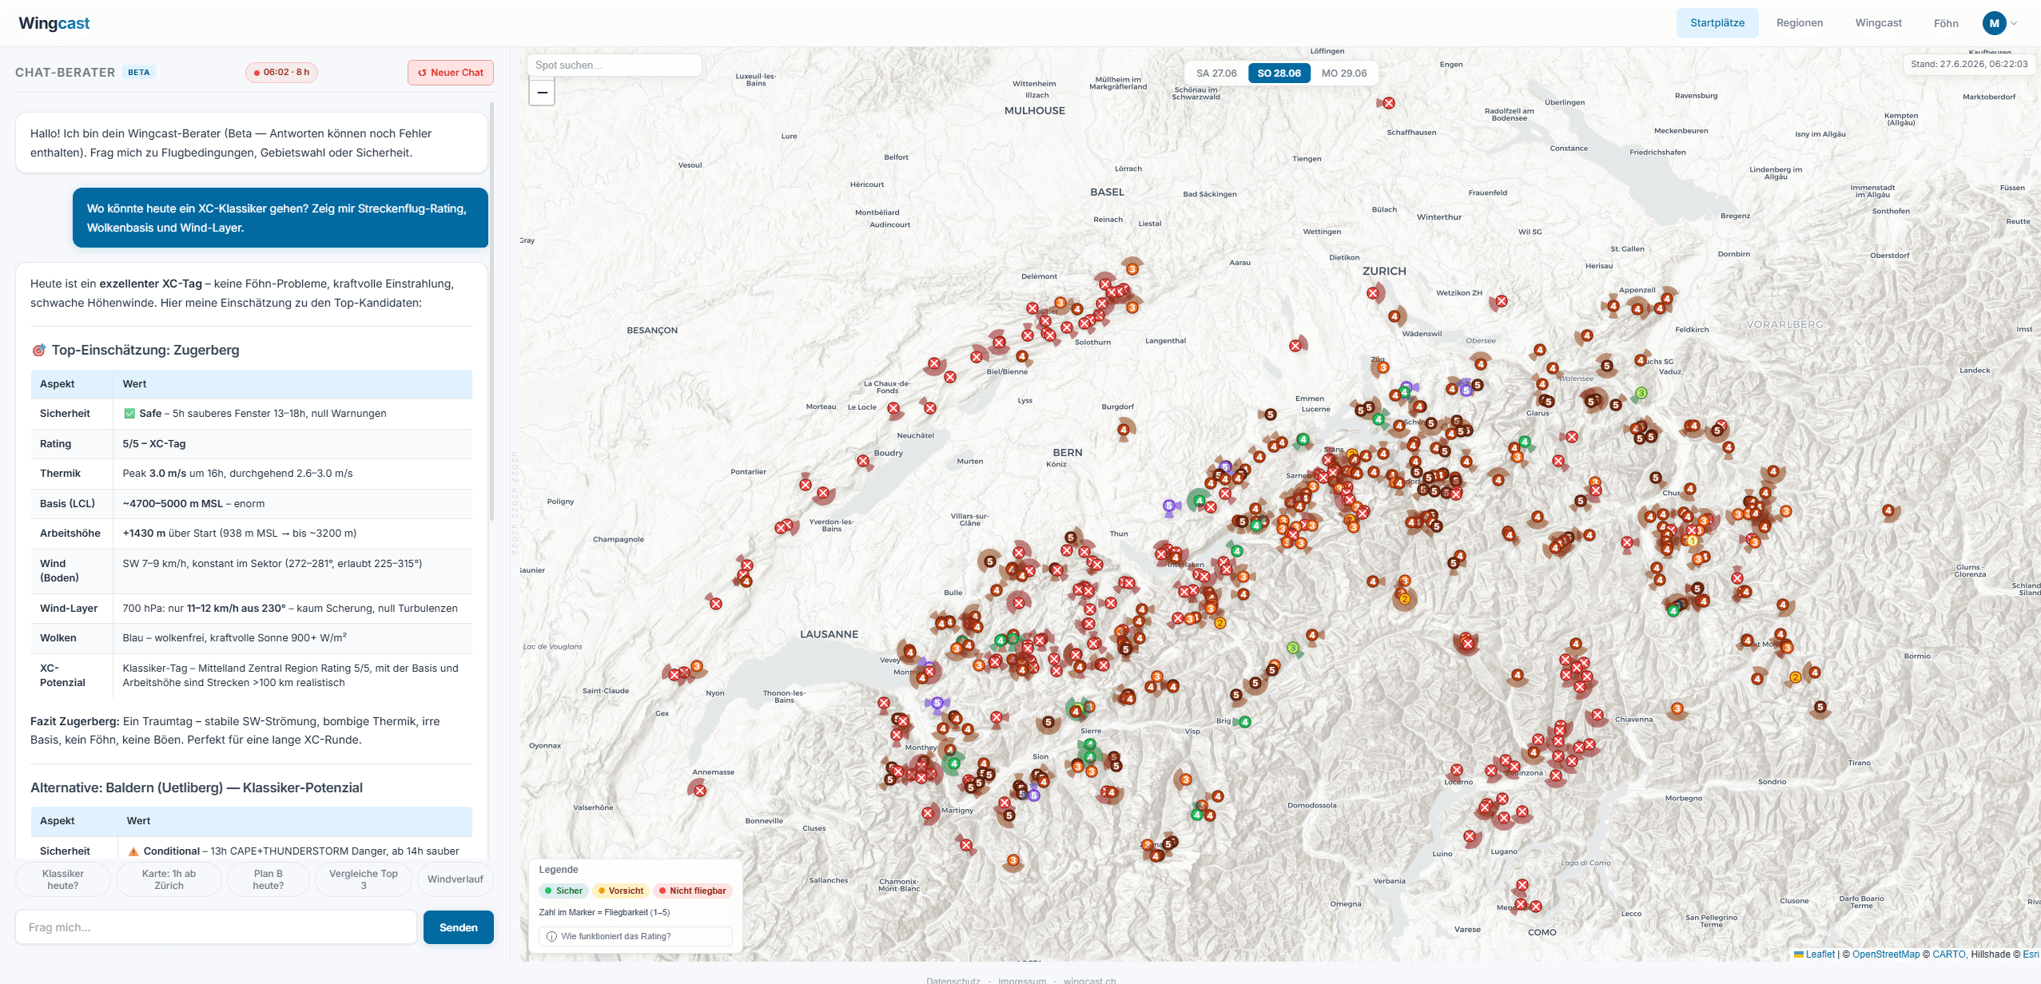Open the Datenschutz footer link
2041x984 pixels.
(x=953, y=980)
